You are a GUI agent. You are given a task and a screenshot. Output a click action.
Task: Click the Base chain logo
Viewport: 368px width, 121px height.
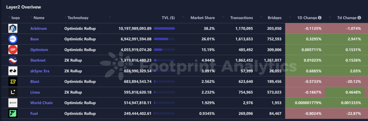(13, 39)
